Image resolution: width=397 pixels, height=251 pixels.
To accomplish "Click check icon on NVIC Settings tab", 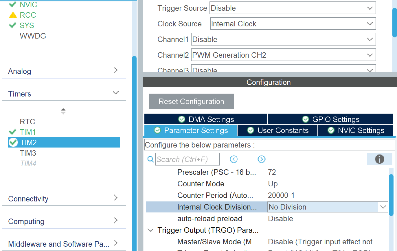I will [x=331, y=130].
